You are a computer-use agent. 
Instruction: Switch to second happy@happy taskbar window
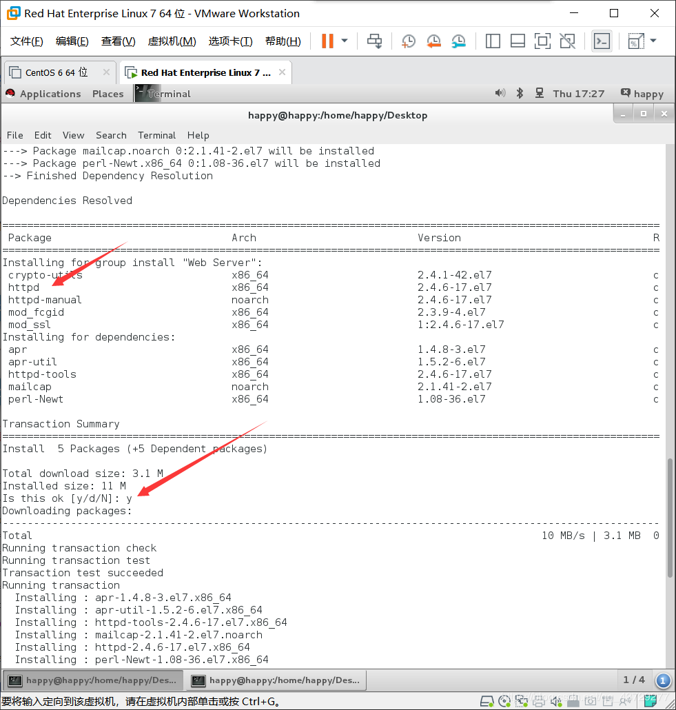[276, 680]
